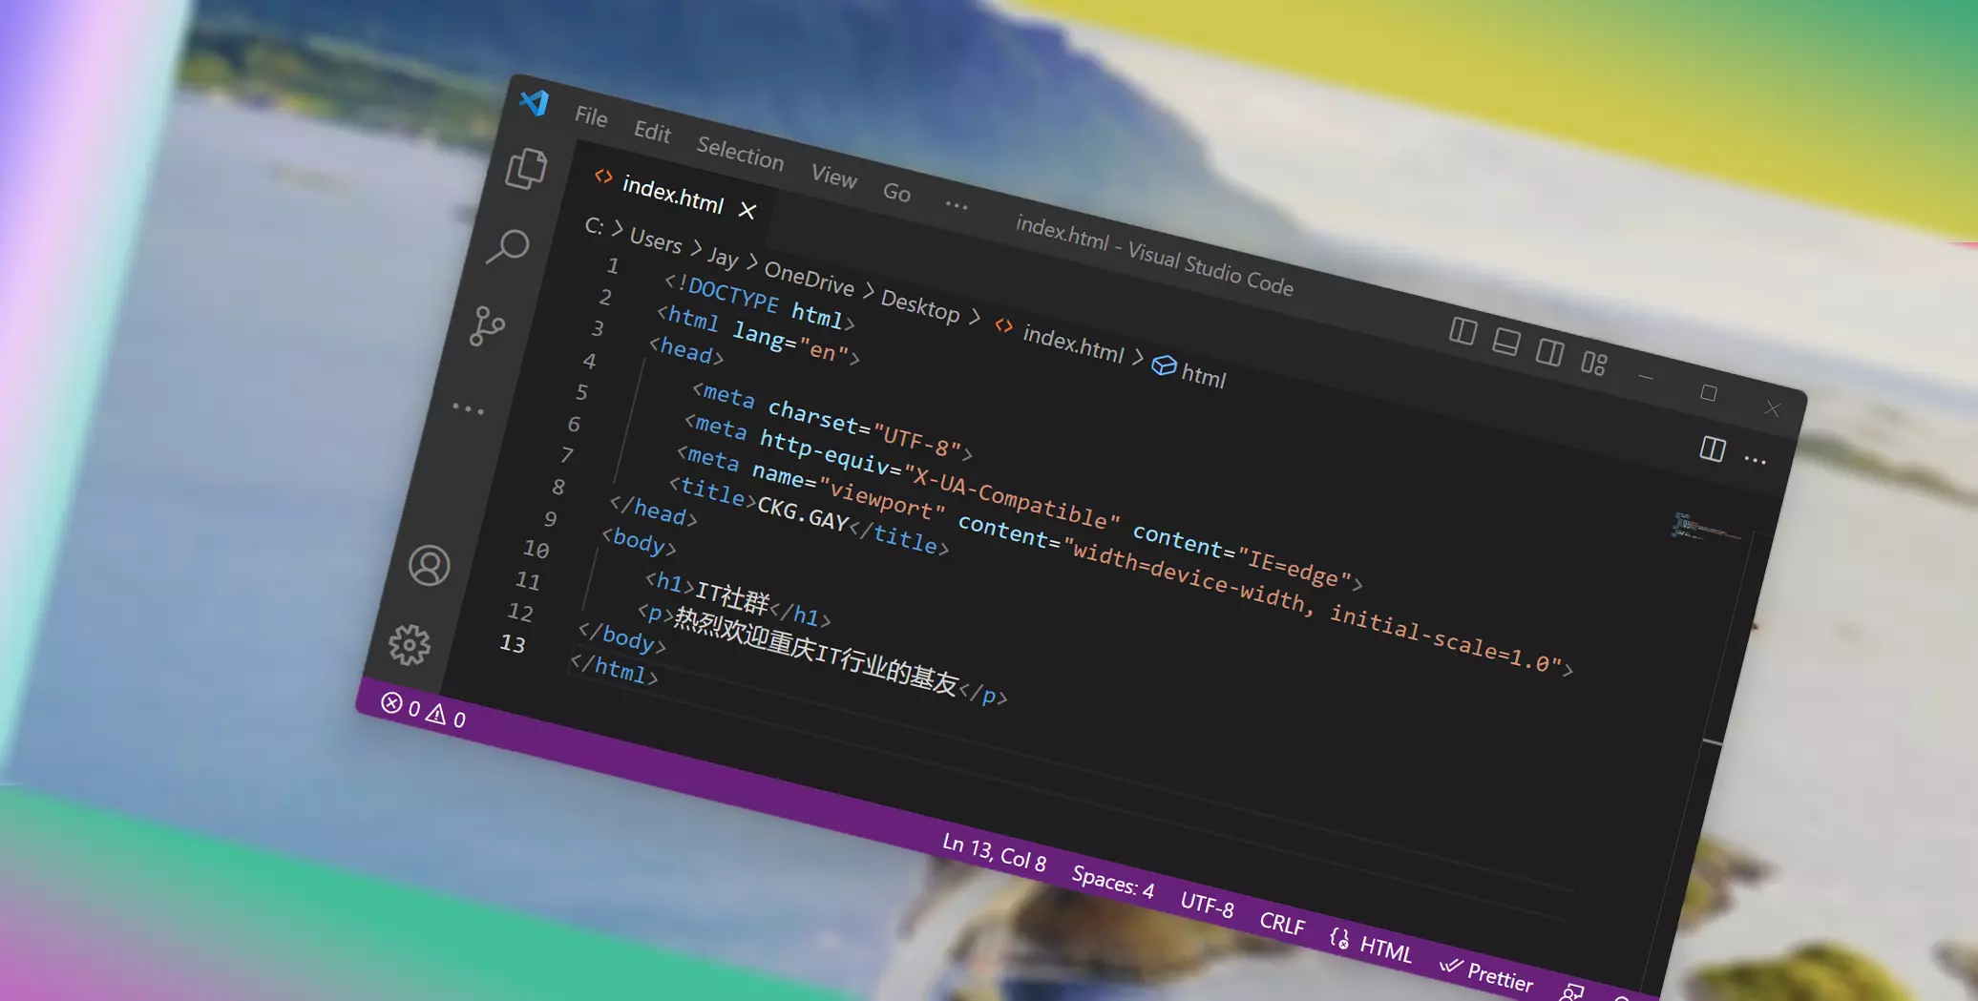Open the Explorer view in activity bar
The height and width of the screenshot is (1001, 1978).
(x=526, y=169)
